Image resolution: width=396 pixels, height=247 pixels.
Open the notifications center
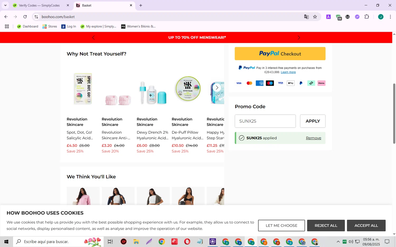point(387,241)
